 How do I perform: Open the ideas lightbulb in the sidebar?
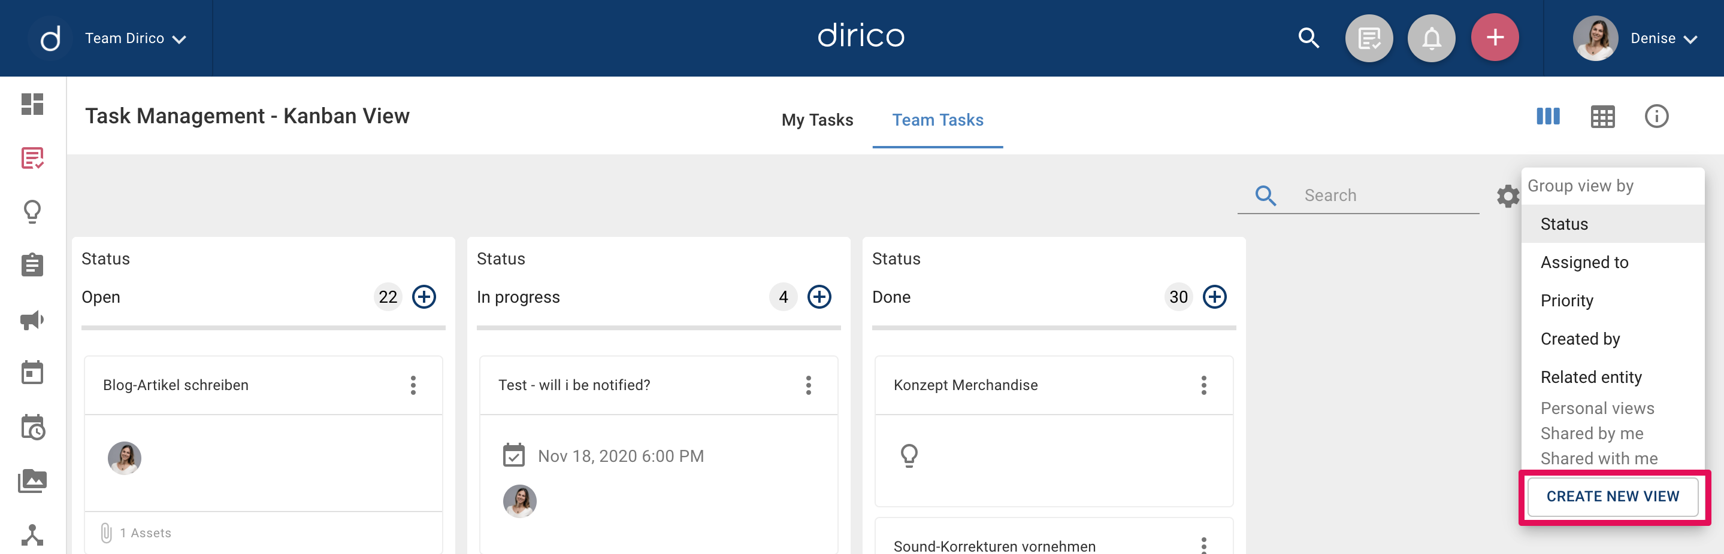(x=32, y=212)
